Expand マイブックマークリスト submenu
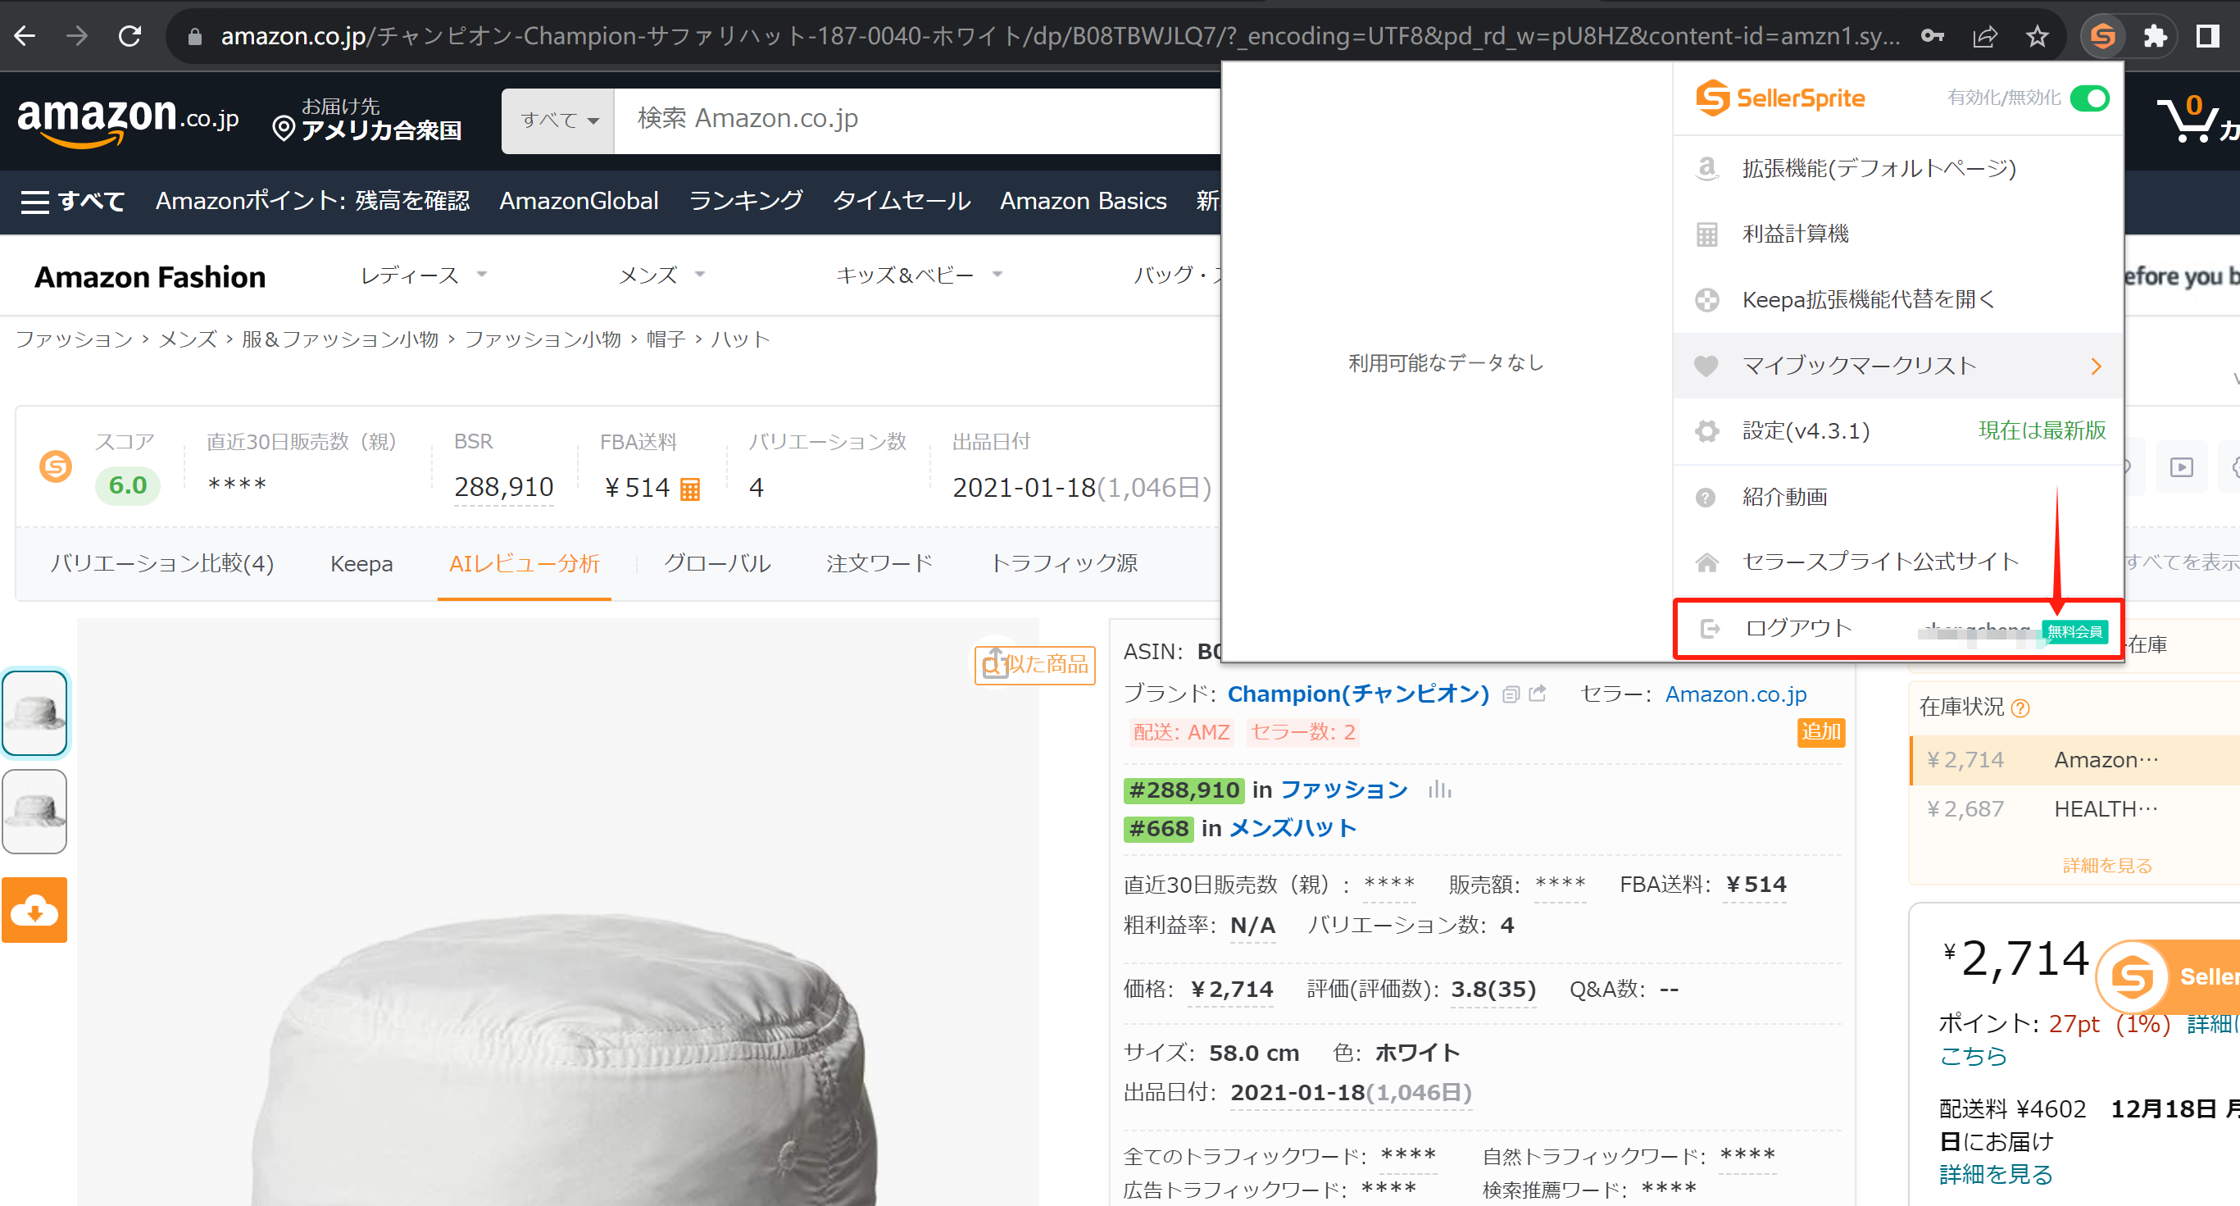 click(x=1897, y=366)
